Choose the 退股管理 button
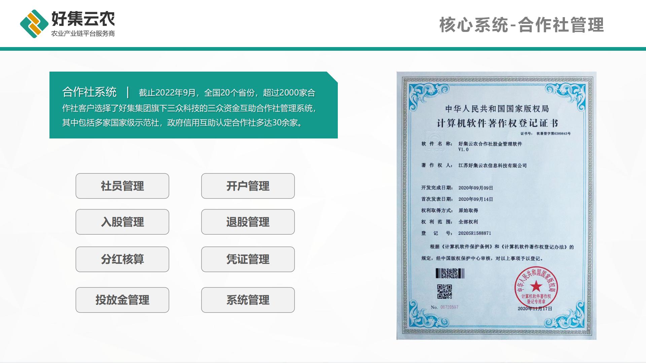This screenshot has width=646, height=363. 248,222
